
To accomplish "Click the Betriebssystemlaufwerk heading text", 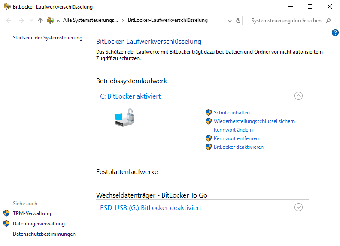I will [x=131, y=81].
